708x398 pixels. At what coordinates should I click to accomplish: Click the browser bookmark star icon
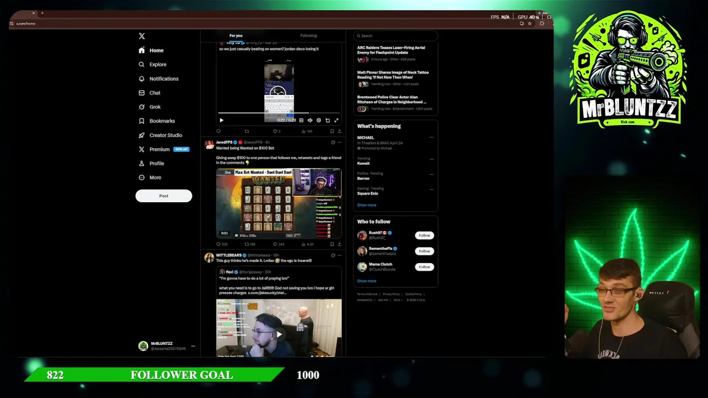(530, 23)
